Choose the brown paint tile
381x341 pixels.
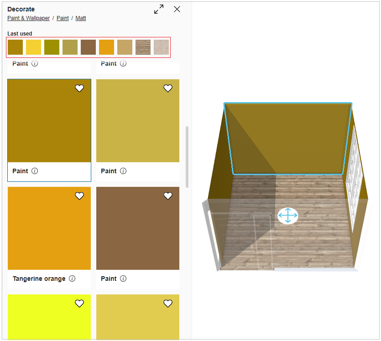coord(138,228)
